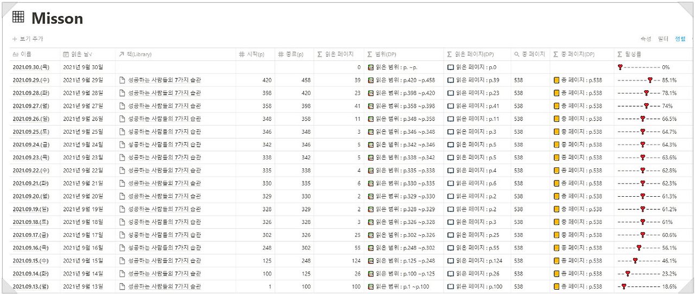Open the row named 2021.09.30.(목)

point(31,67)
